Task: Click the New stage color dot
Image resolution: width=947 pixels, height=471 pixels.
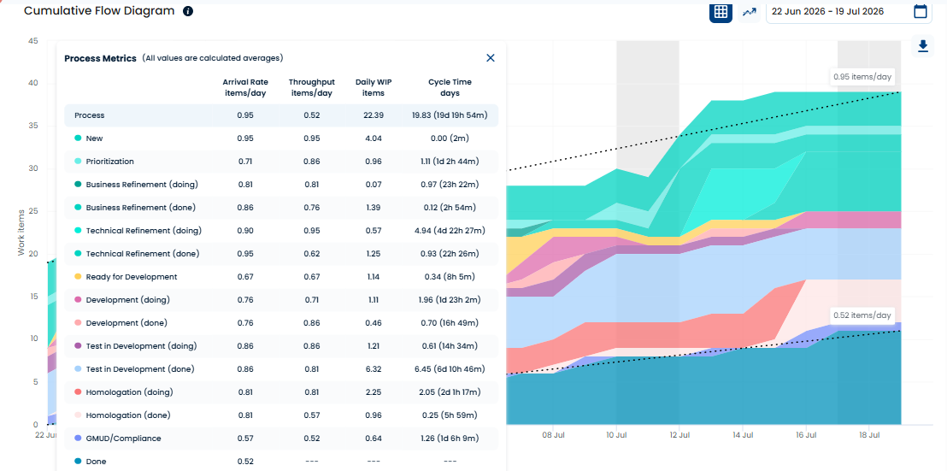Action: click(x=78, y=138)
